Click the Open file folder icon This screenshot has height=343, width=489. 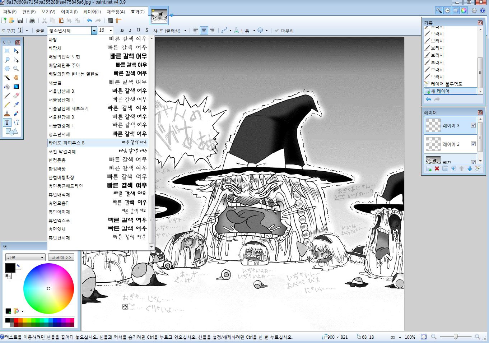click(x=12, y=20)
